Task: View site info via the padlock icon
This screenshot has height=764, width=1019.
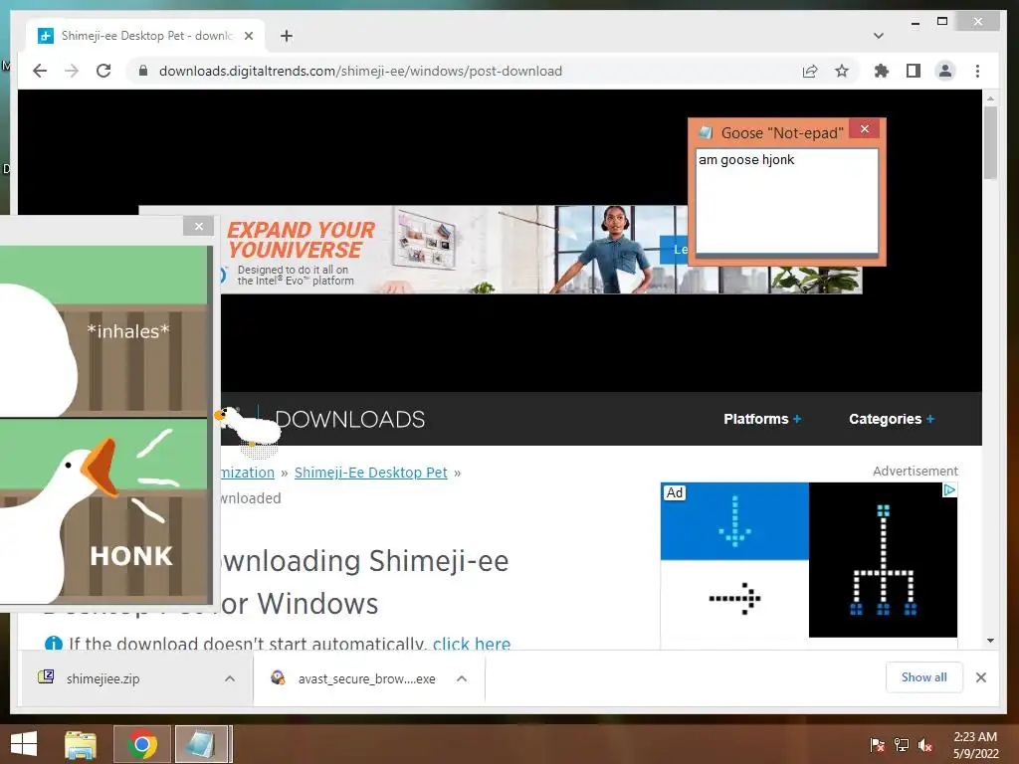Action: tap(143, 71)
